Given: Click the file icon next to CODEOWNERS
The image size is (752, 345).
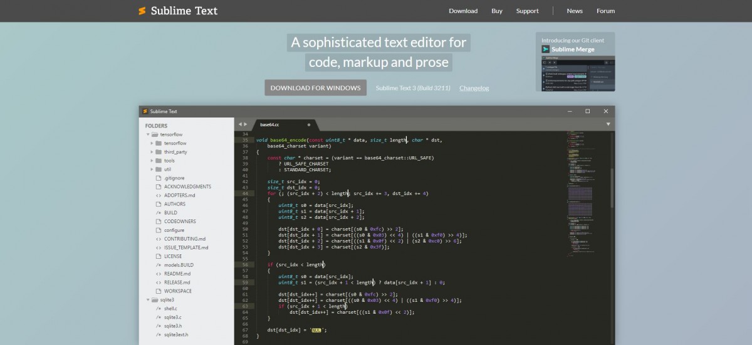Looking at the screenshot, I should coord(159,221).
